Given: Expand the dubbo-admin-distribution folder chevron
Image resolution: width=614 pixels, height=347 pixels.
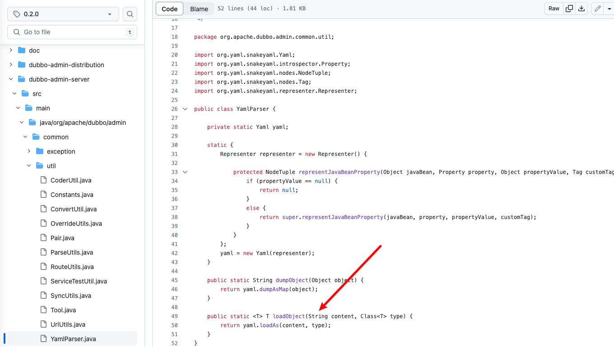Looking at the screenshot, I should [x=11, y=65].
